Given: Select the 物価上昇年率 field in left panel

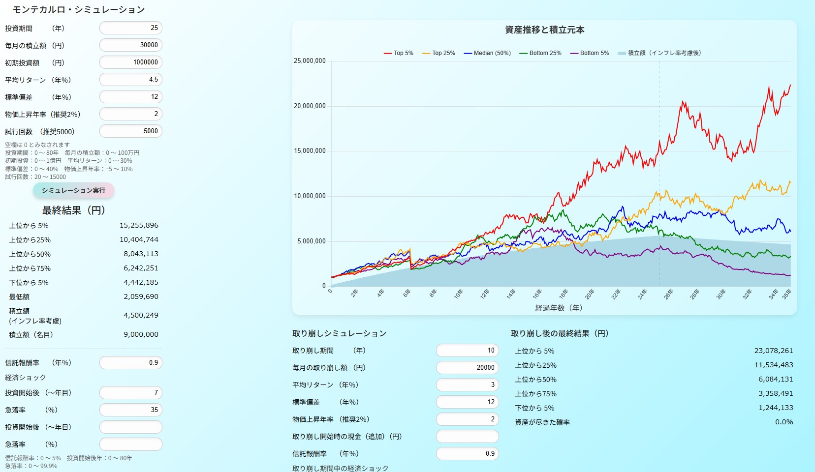Looking at the screenshot, I should coord(131,114).
